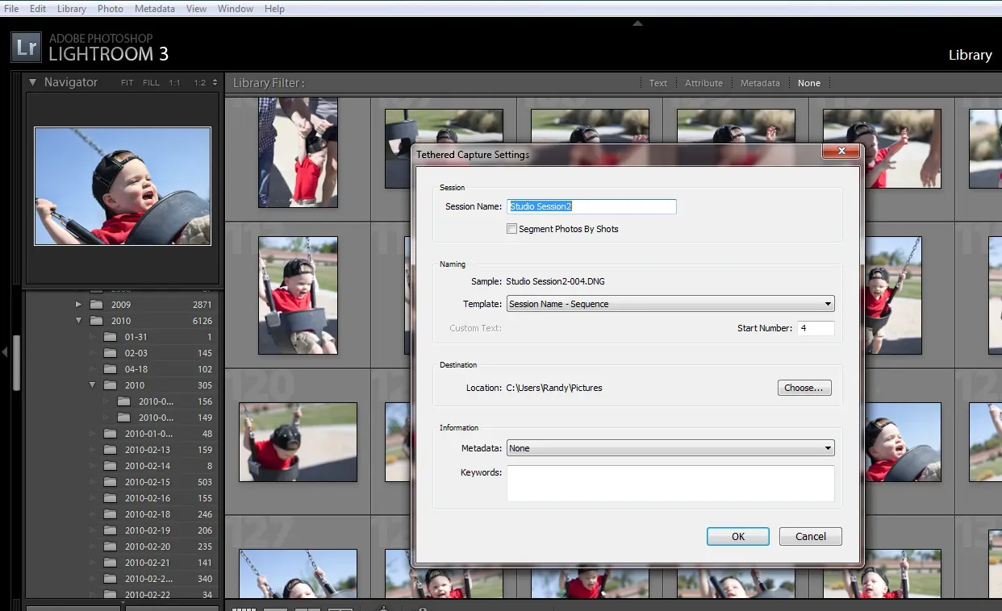1002x611 pixels.
Task: Open the Template dropdown
Action: (670, 304)
